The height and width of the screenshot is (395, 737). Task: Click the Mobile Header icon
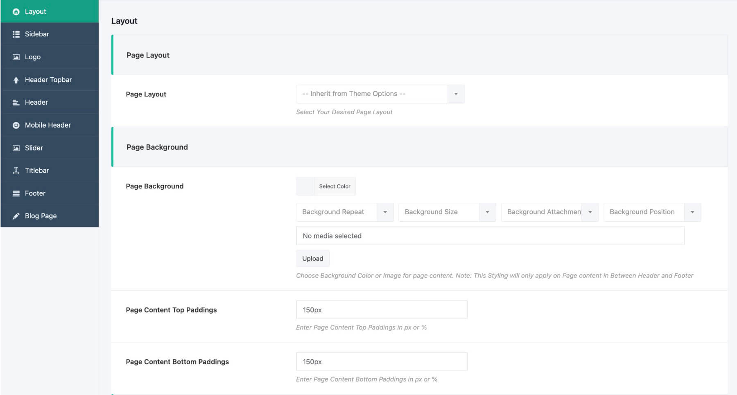pyautogui.click(x=16, y=125)
